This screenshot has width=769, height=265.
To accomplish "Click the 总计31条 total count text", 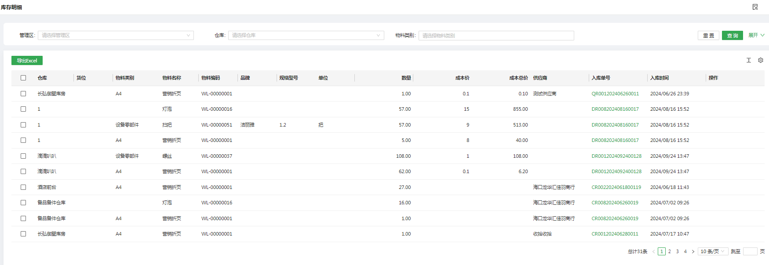I will pyautogui.click(x=638, y=251).
